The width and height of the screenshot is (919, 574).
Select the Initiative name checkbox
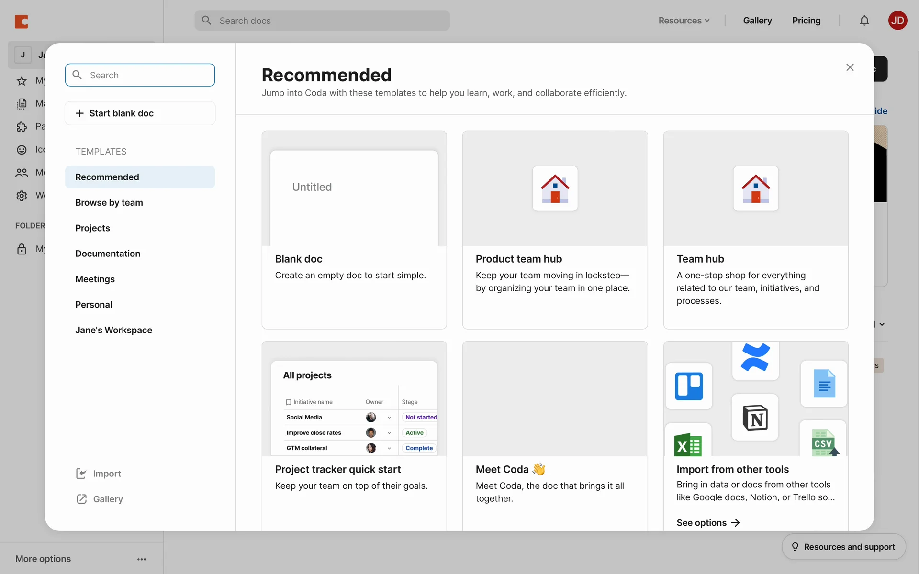[x=289, y=402]
